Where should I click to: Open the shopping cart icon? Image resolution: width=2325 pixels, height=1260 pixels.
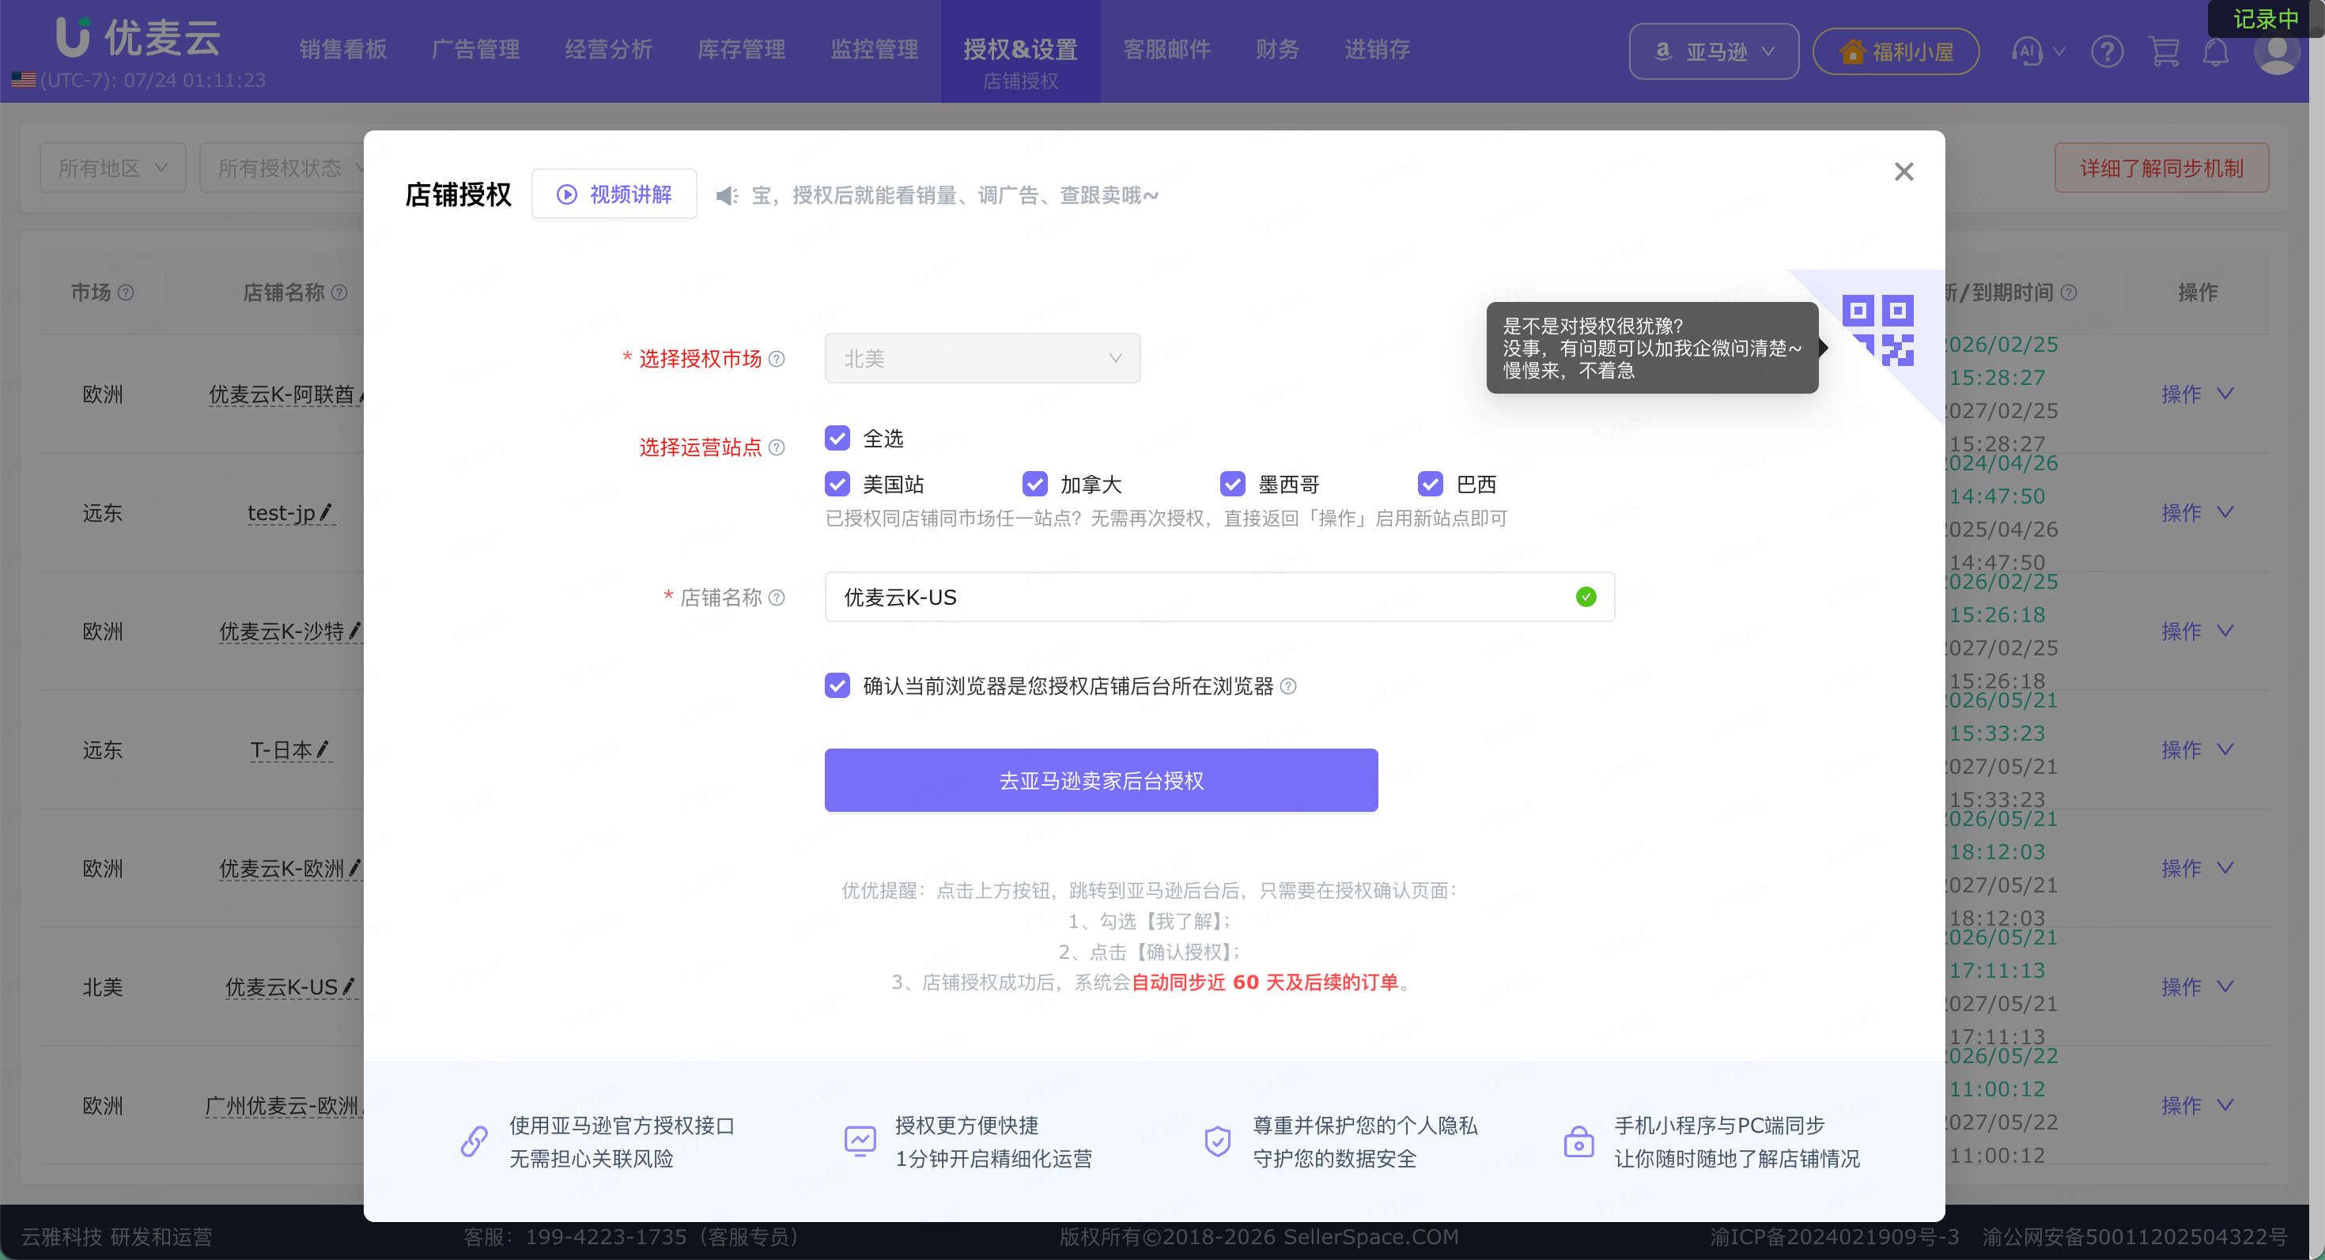click(x=2164, y=51)
